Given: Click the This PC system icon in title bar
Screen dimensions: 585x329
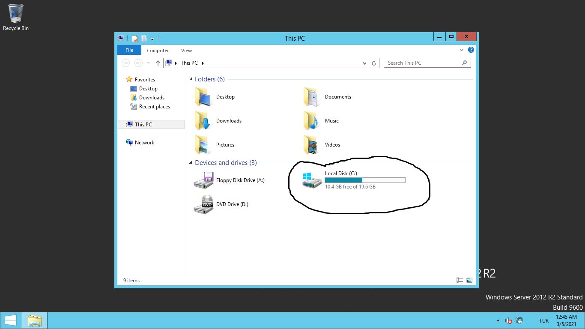Looking at the screenshot, I should [x=121, y=38].
